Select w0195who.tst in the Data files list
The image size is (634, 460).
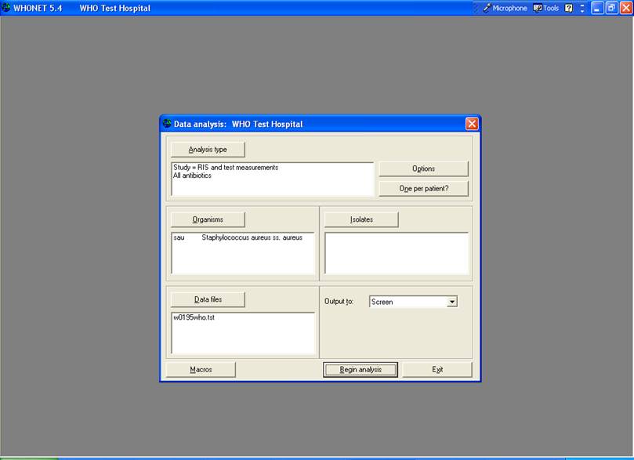[x=194, y=317]
